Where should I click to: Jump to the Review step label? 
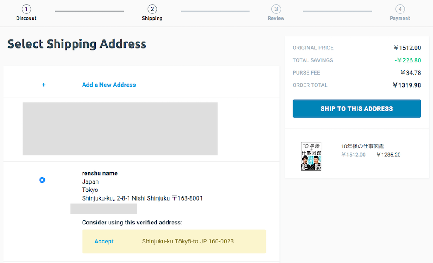coord(276,18)
